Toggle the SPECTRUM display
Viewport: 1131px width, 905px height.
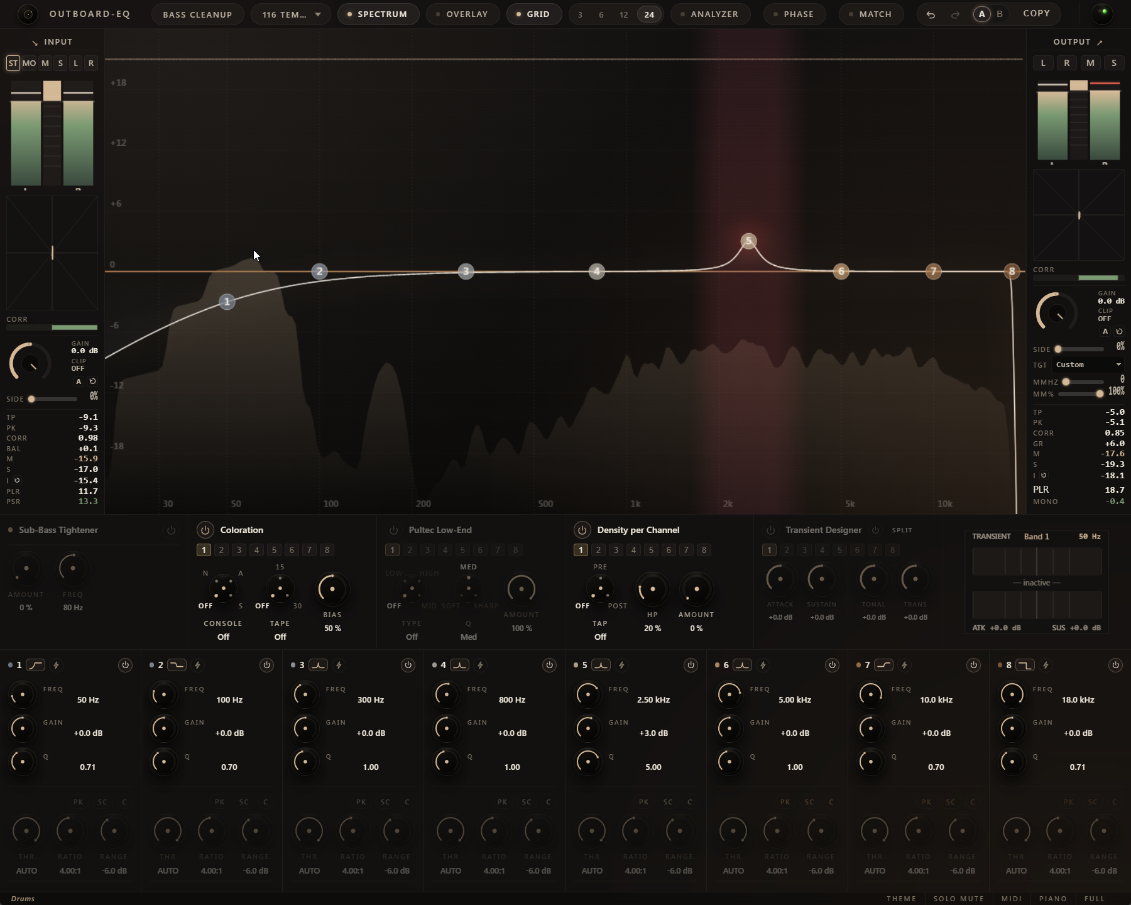click(378, 14)
